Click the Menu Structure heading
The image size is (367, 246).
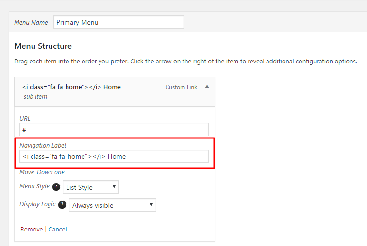(x=43, y=46)
